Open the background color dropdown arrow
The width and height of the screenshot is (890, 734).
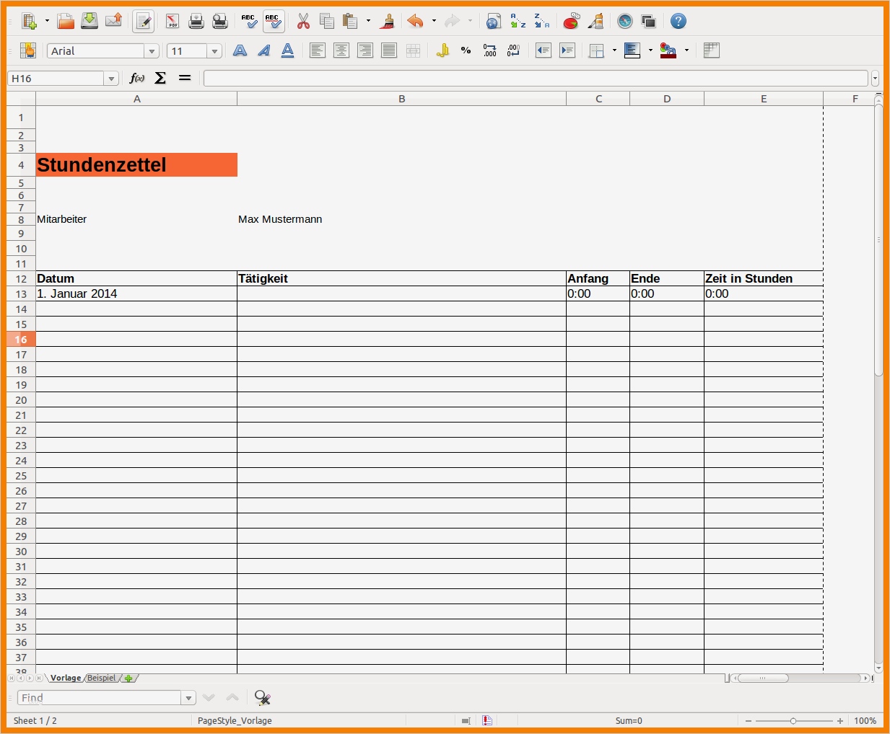686,50
